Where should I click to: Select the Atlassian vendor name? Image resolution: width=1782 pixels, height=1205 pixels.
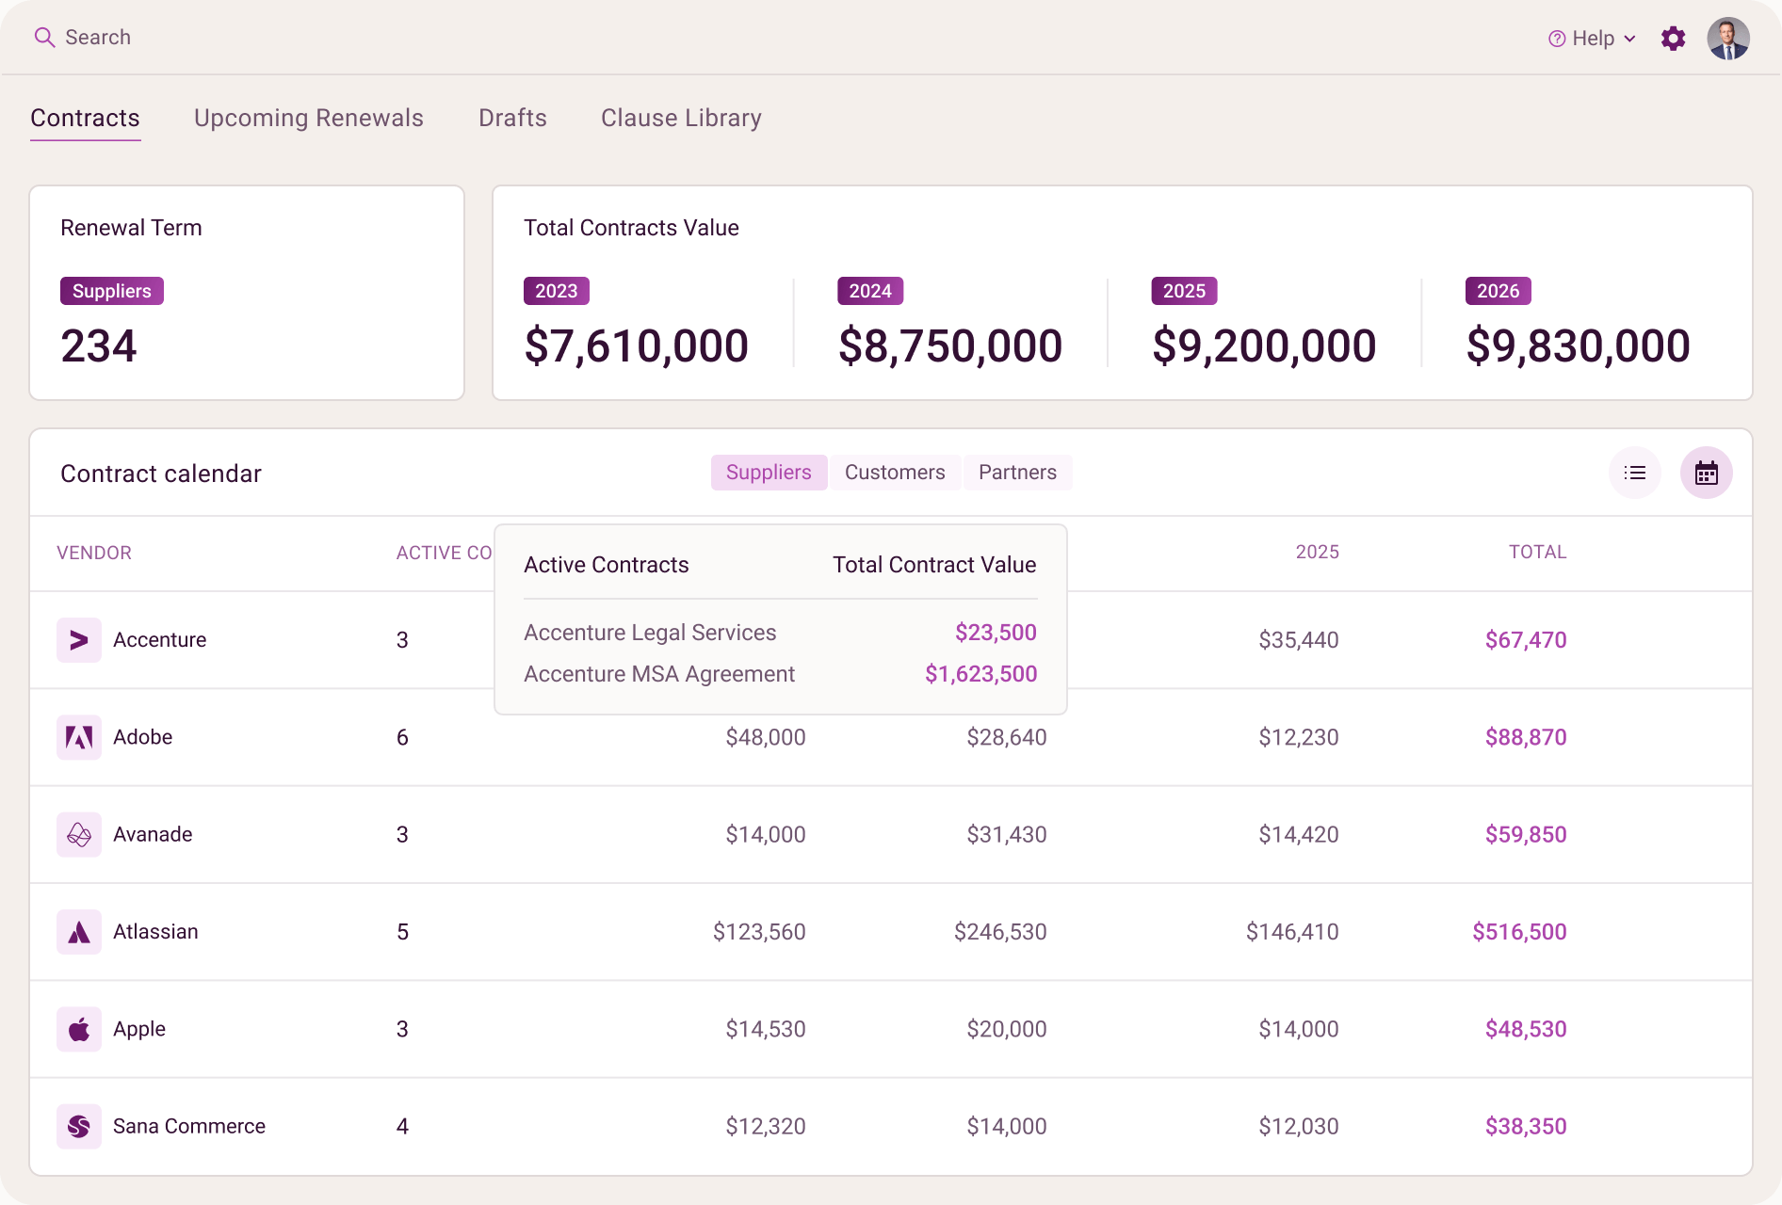coord(155,932)
